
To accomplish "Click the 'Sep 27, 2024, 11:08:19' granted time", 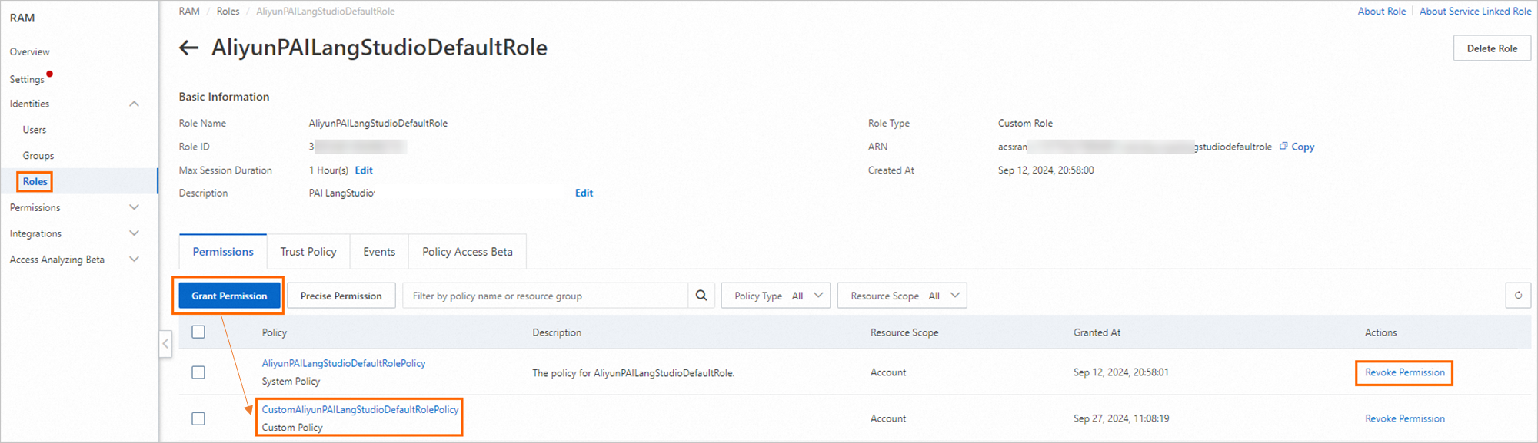I will [1121, 418].
